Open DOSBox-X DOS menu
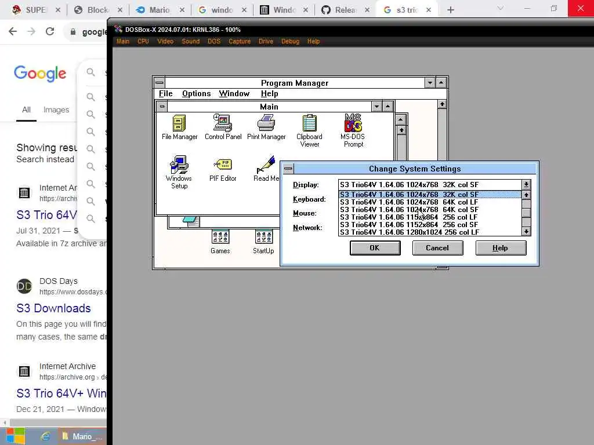The height and width of the screenshot is (445, 594). (x=214, y=41)
